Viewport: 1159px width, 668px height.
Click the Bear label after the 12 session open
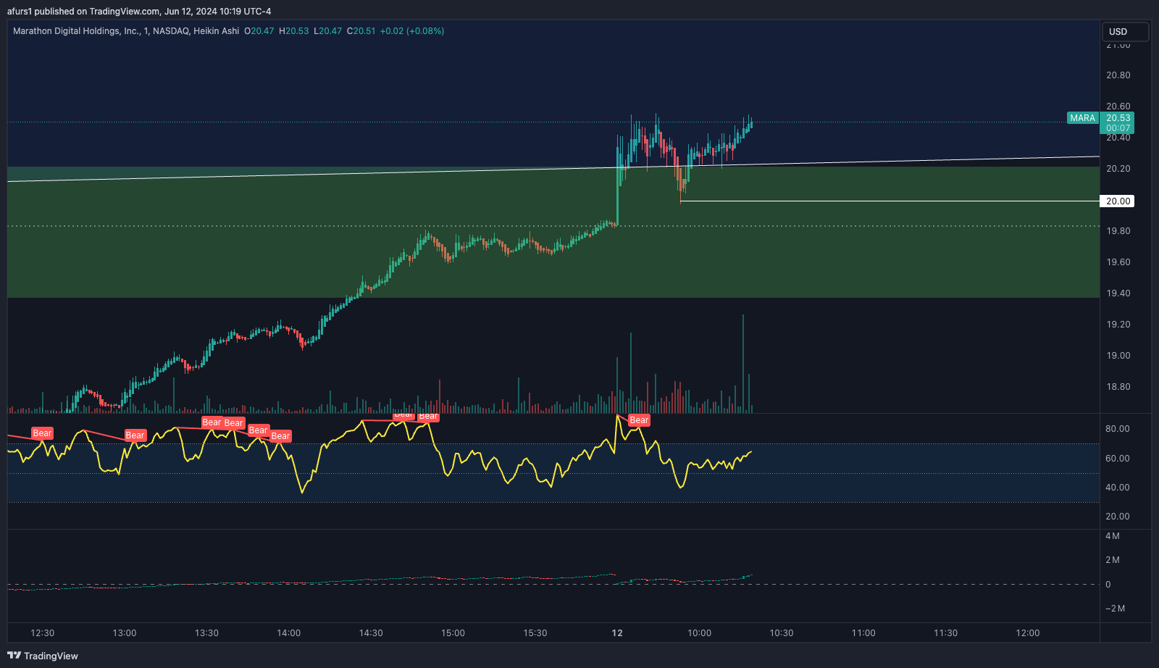coord(639,420)
